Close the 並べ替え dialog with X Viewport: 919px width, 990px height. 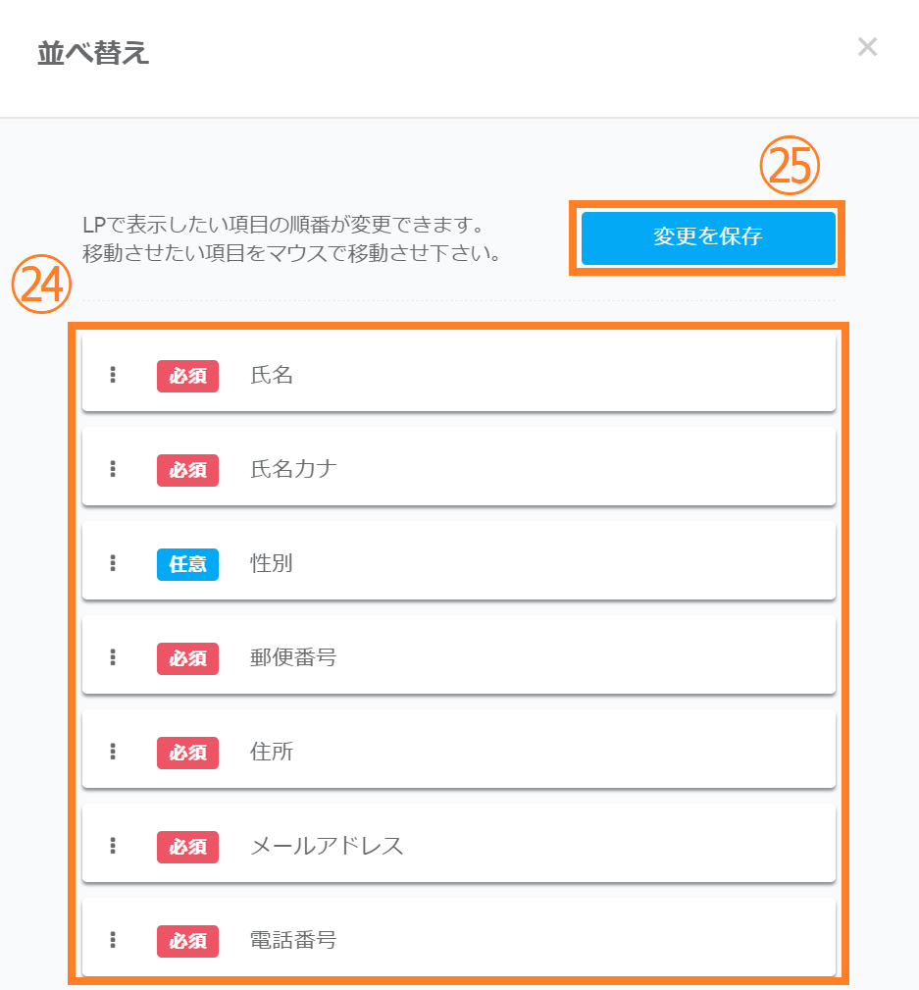coord(867,47)
